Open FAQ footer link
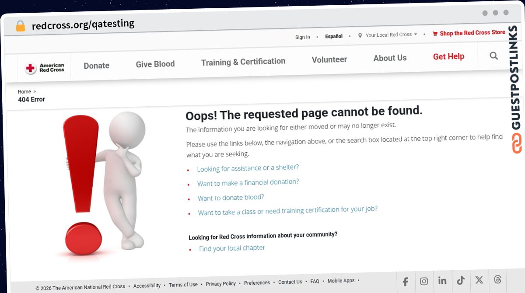The width and height of the screenshot is (525, 293). click(x=315, y=282)
